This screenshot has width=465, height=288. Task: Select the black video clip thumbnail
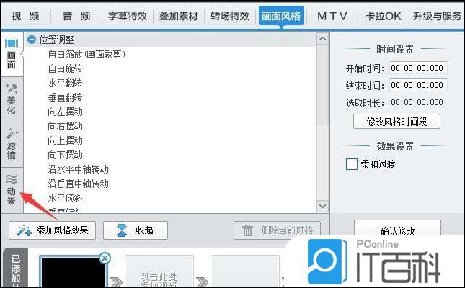(73, 271)
